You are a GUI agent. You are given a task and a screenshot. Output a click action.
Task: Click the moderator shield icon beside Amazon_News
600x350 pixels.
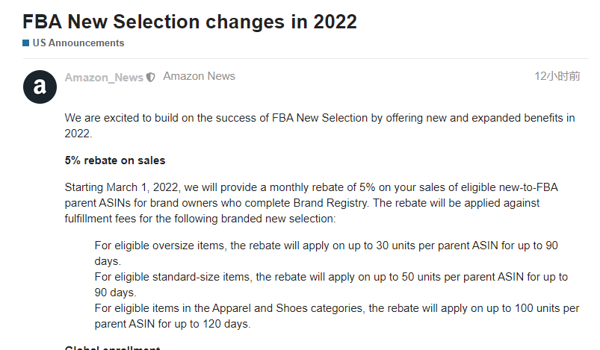[151, 77]
